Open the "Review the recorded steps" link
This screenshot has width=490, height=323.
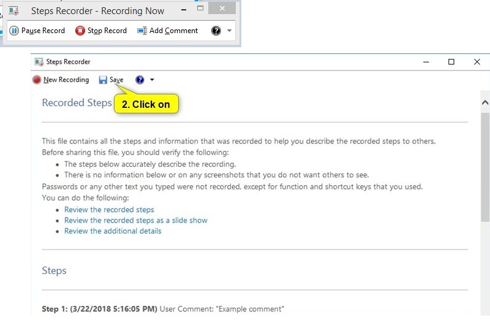pos(109,210)
